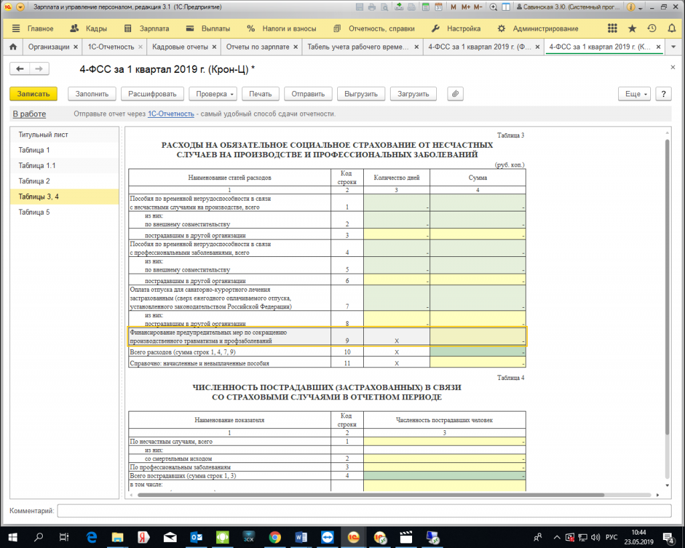Screen dimensions: 685x548
Task: Open the calendar icon in title bar
Action: [438, 7]
